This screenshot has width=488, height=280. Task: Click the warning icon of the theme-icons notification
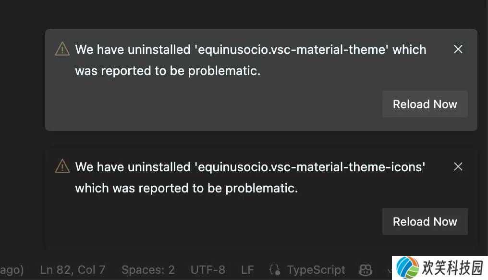62,166
